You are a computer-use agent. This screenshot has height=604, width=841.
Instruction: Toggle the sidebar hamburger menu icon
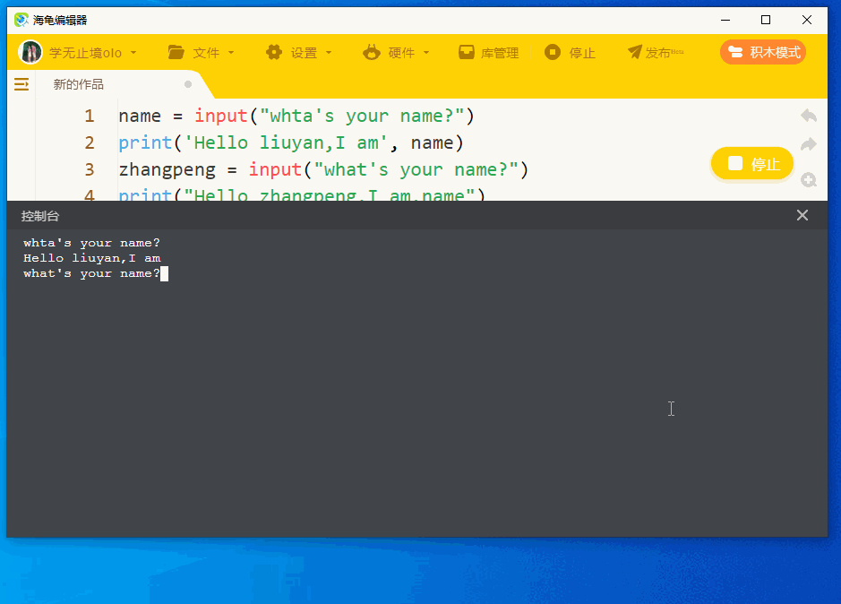pyautogui.click(x=21, y=84)
